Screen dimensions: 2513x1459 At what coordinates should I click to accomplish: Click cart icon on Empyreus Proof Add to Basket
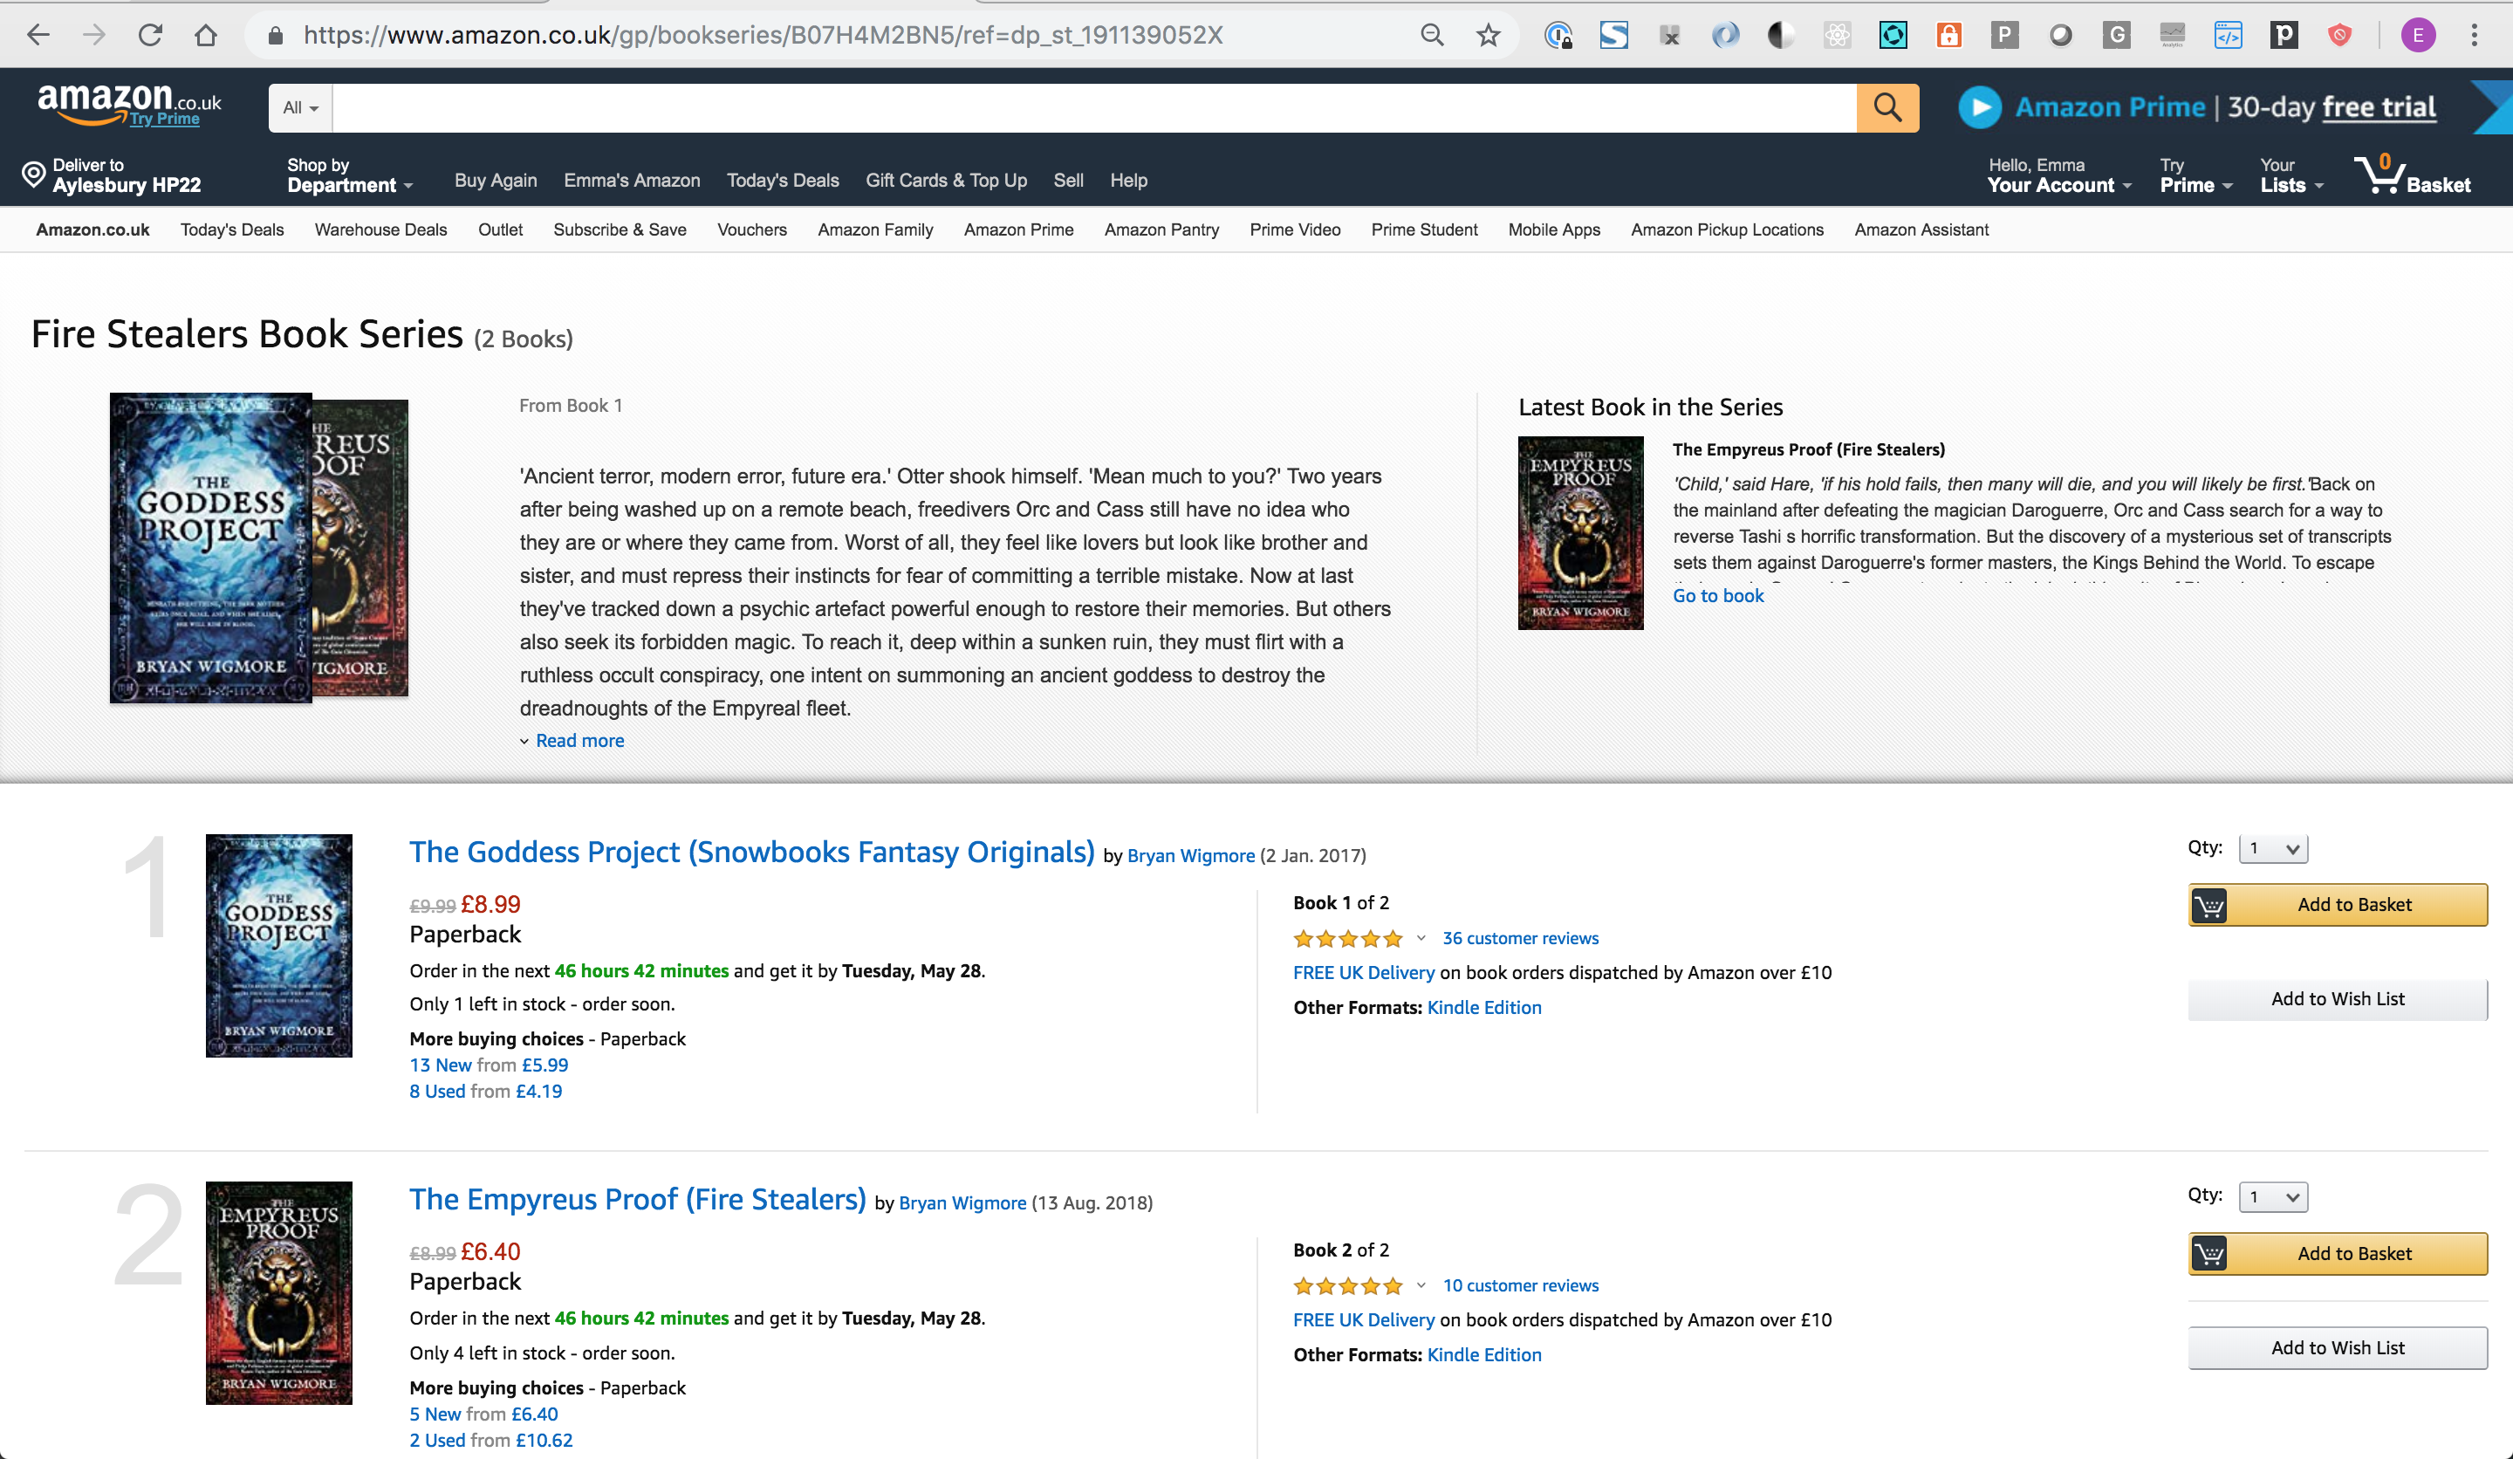2210,1254
